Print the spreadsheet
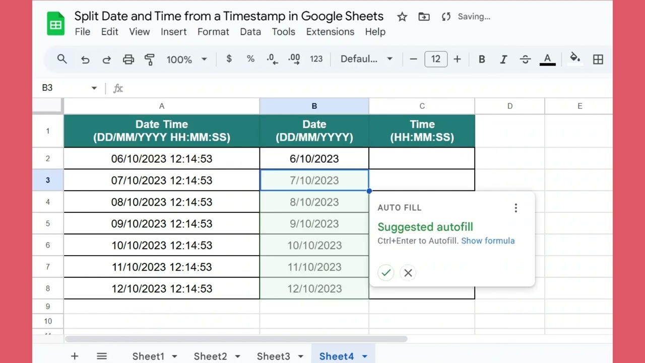The image size is (645, 363). [128, 59]
